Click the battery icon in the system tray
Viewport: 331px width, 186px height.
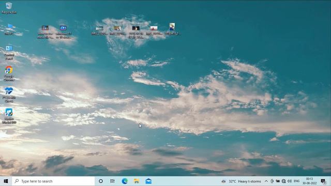coord(278,181)
